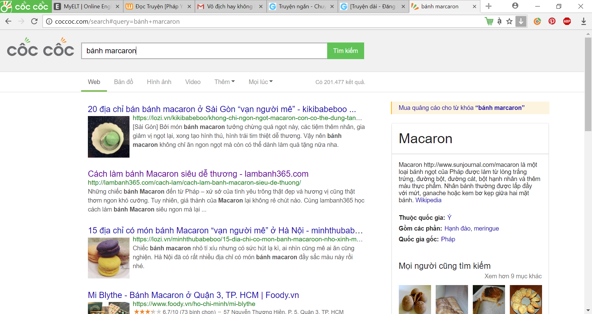Open first related cookie thumbnail
Image resolution: width=592 pixels, height=314 pixels.
[415, 300]
